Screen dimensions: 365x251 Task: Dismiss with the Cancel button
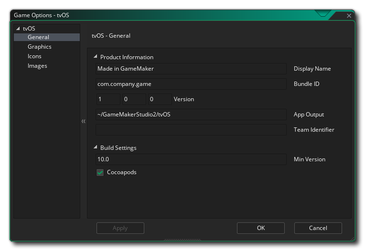tap(318, 228)
